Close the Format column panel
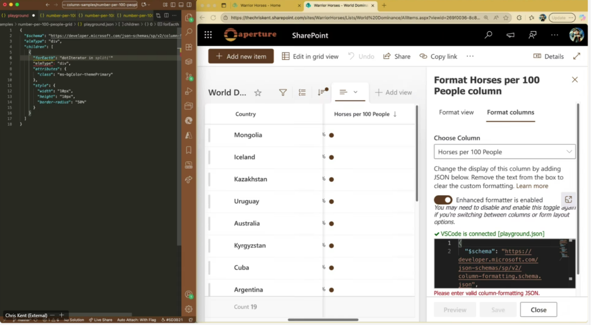 (574, 80)
